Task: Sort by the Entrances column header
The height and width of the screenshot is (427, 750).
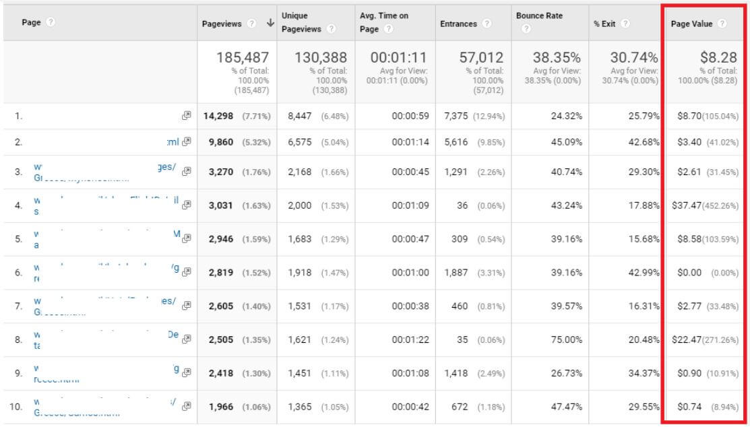Action: (x=458, y=24)
